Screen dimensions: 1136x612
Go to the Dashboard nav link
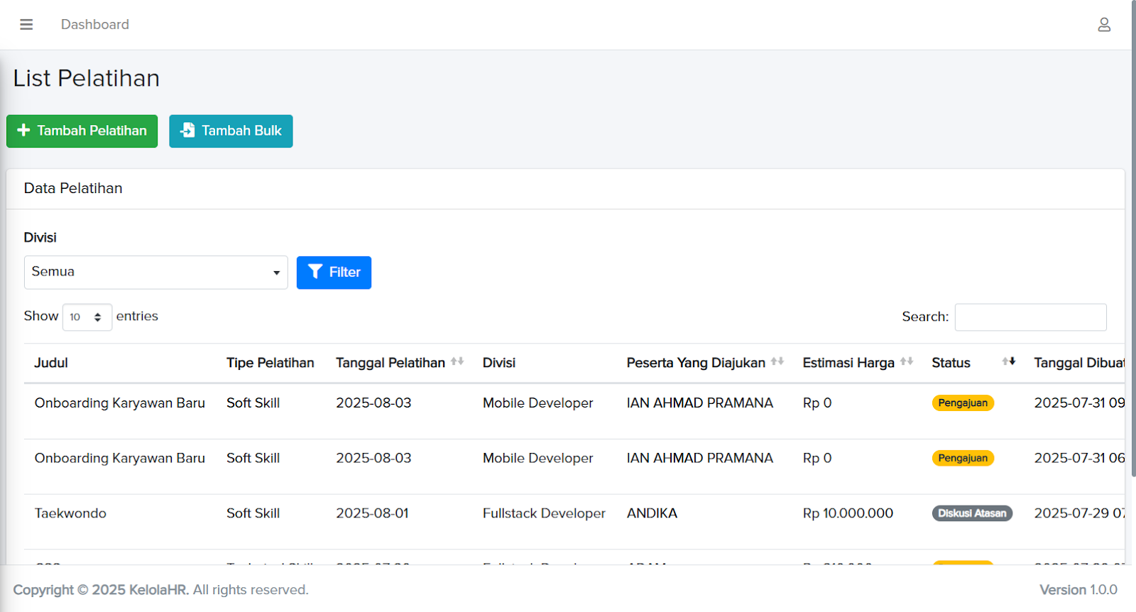point(95,25)
